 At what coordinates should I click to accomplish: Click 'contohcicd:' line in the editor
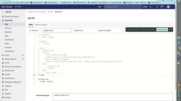44,79
